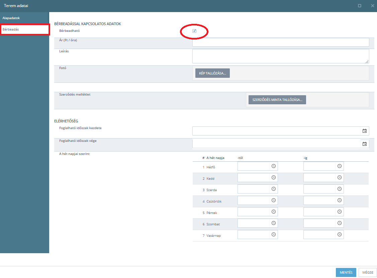
Task: Open clock picker for Csütörtök -tól time
Action: [x=274, y=200]
